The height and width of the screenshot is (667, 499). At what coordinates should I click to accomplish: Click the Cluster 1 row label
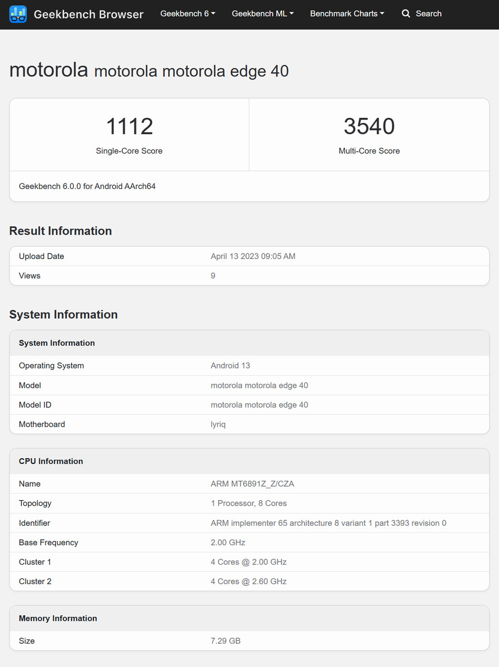coord(35,562)
